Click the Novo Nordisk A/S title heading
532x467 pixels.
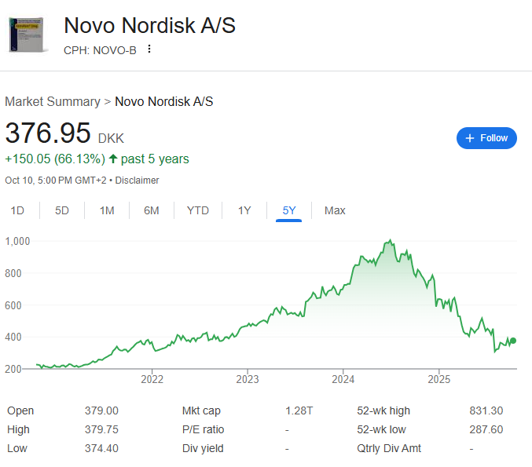(x=149, y=25)
